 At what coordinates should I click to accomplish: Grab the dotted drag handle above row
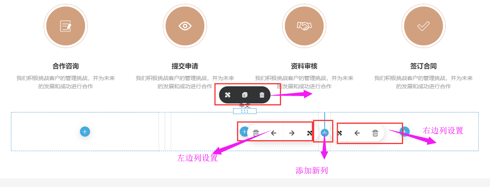(x=245, y=111)
